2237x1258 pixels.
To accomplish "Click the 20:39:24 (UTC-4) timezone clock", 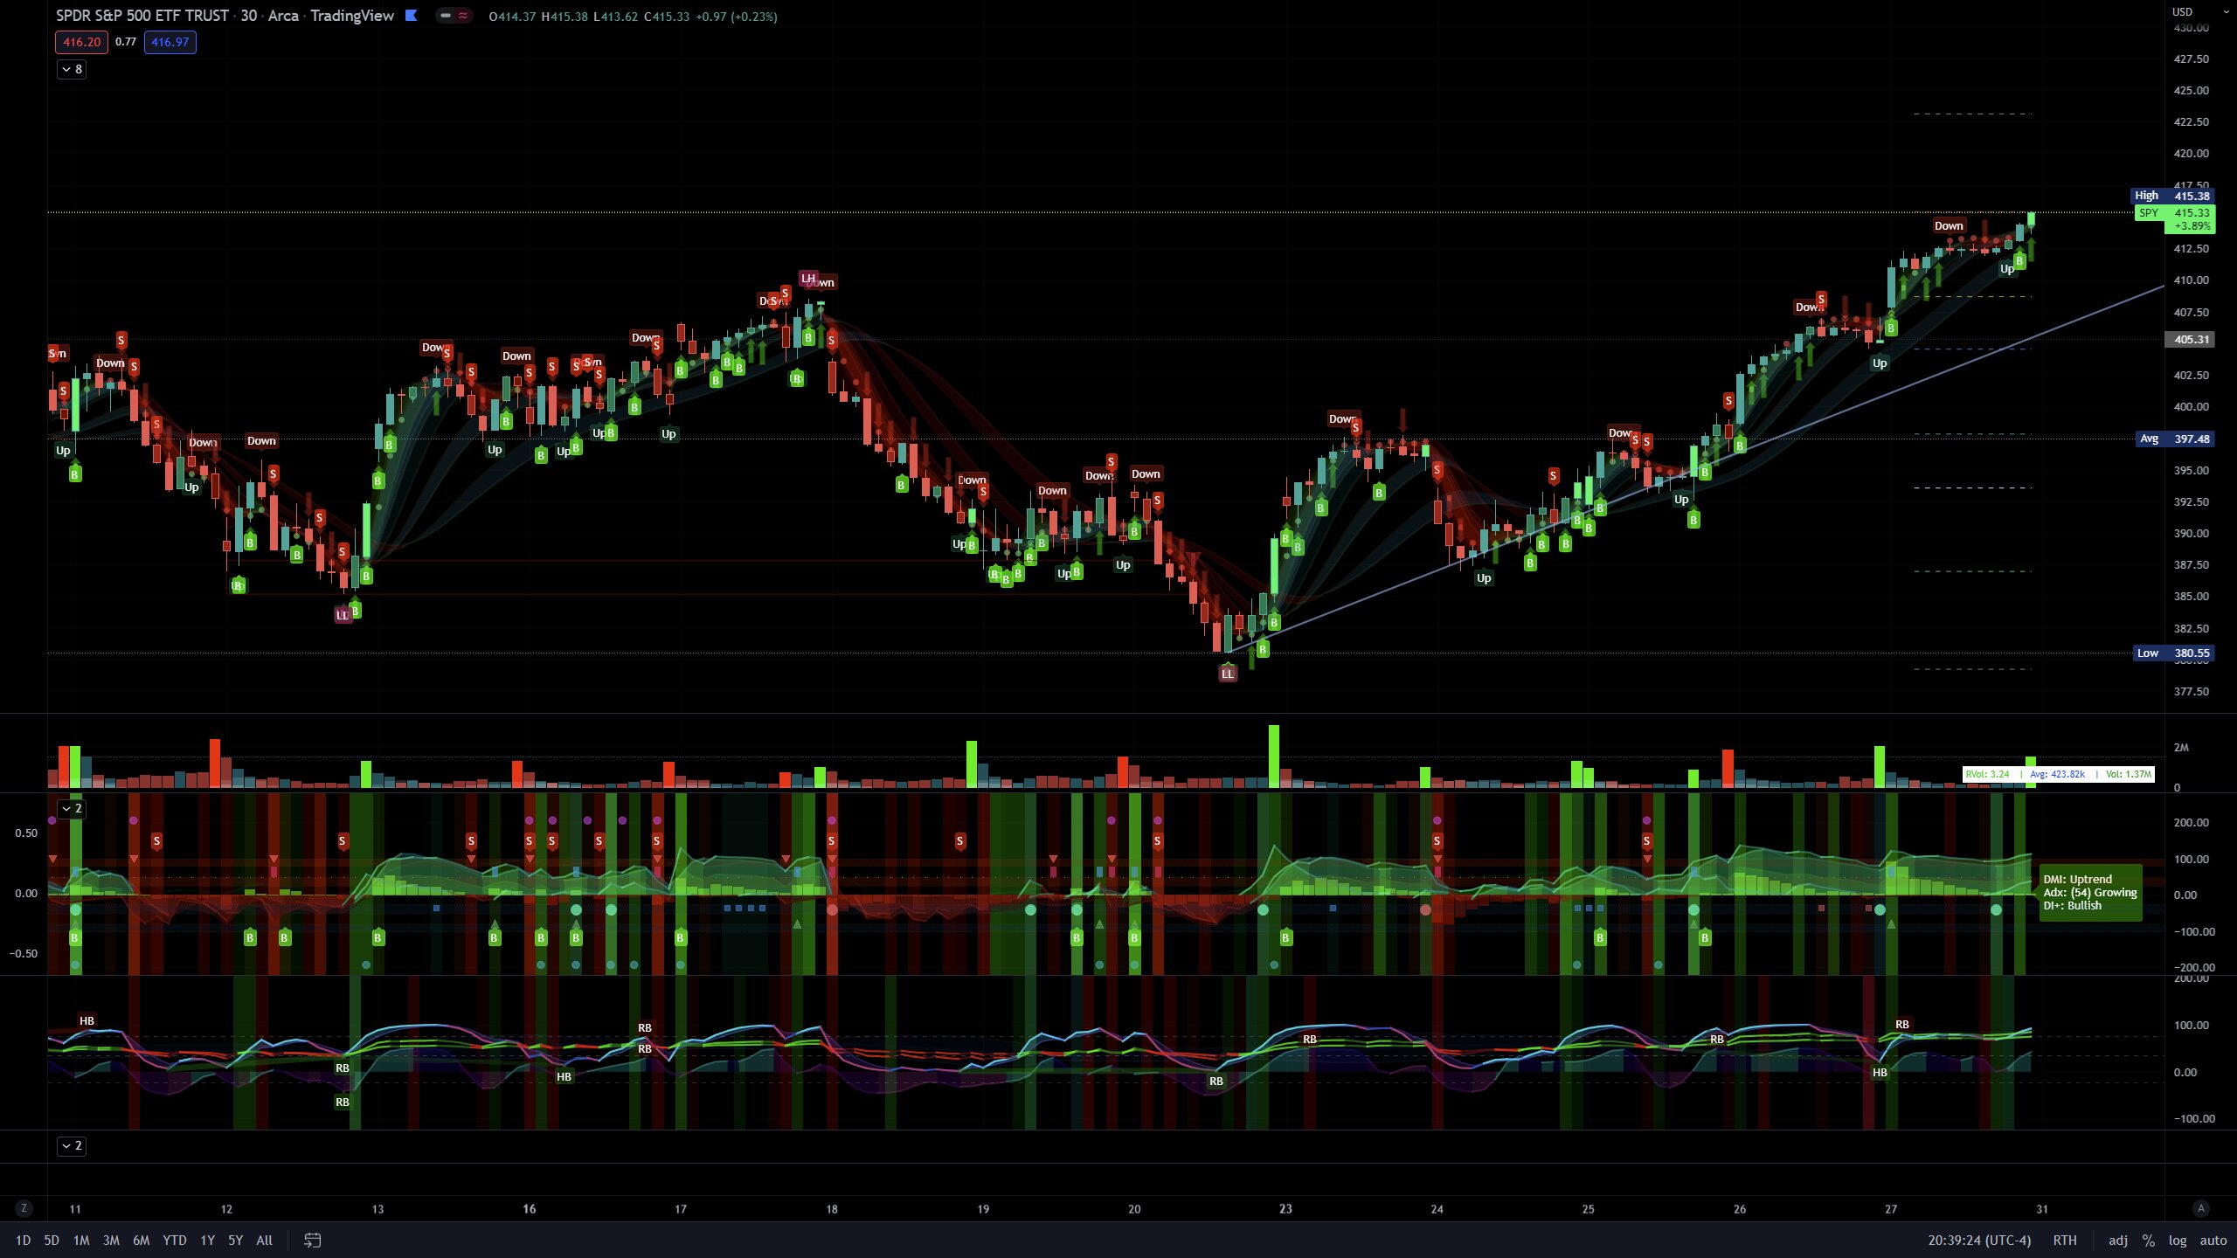I will click(1978, 1241).
